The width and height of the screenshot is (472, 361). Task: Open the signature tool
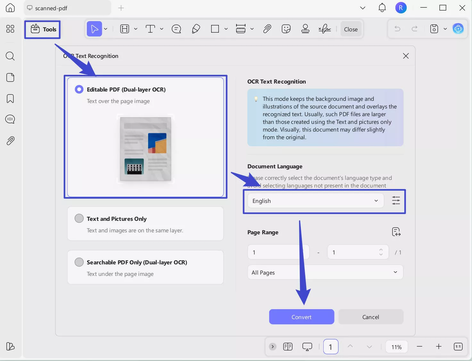point(325,29)
